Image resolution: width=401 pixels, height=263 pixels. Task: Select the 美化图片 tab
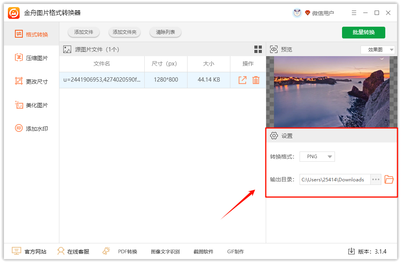click(31, 105)
